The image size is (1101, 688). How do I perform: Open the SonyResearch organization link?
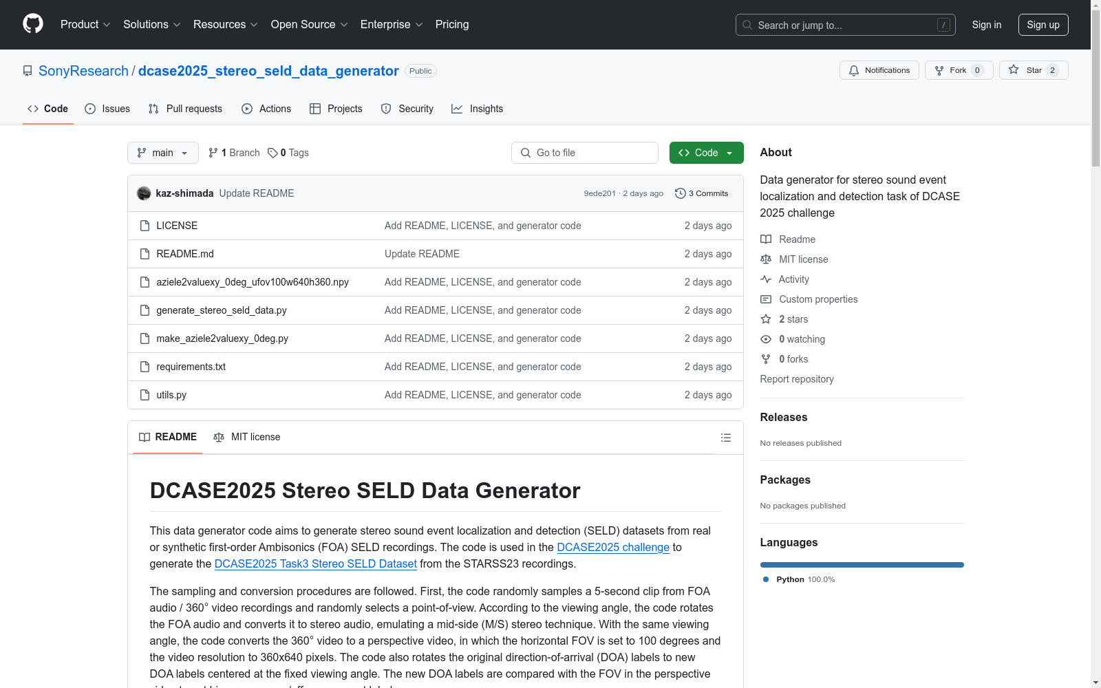83,71
